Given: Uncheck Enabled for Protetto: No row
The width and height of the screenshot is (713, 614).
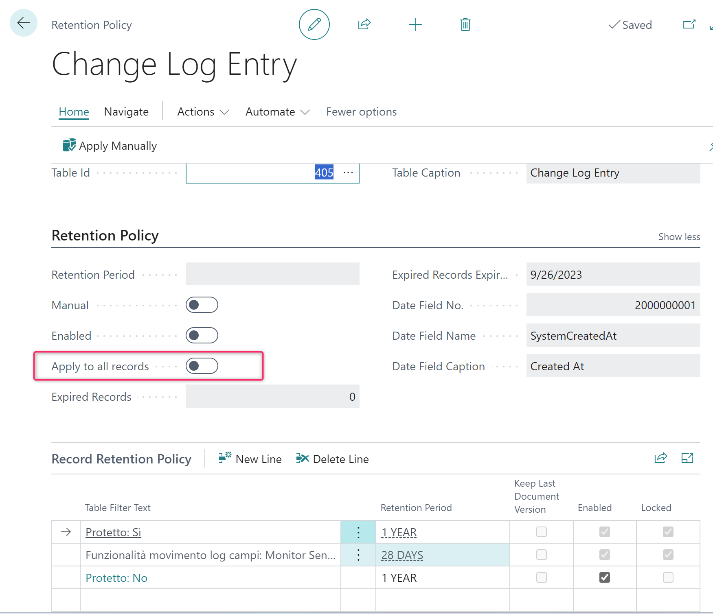Looking at the screenshot, I should [x=604, y=577].
